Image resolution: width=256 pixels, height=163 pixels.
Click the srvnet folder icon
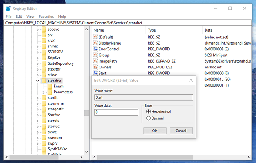click(44, 46)
